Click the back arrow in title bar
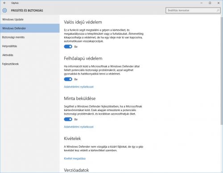The width and height of the screenshot is (223, 173). point(5,3)
